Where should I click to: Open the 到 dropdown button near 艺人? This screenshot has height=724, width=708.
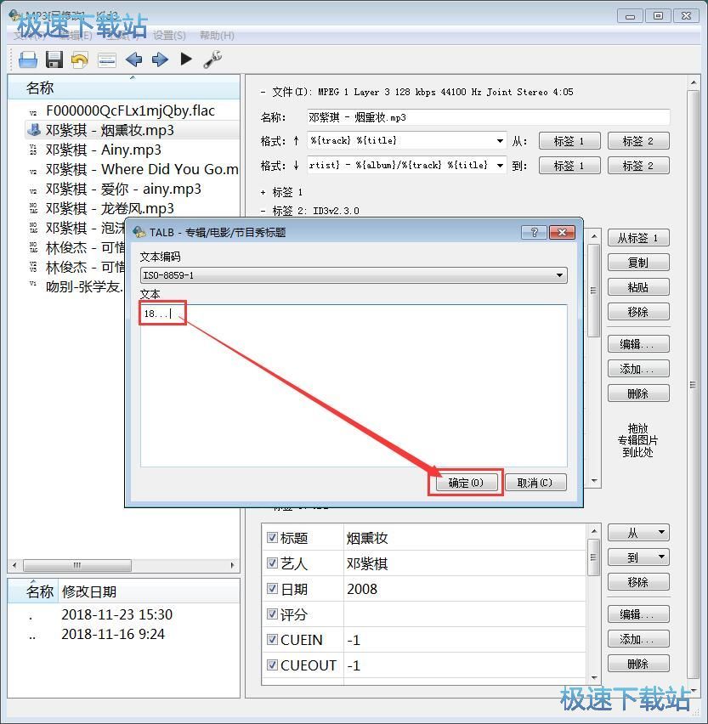click(x=638, y=557)
